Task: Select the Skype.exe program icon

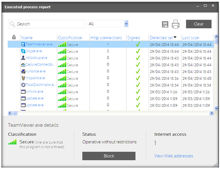Action: point(23,51)
